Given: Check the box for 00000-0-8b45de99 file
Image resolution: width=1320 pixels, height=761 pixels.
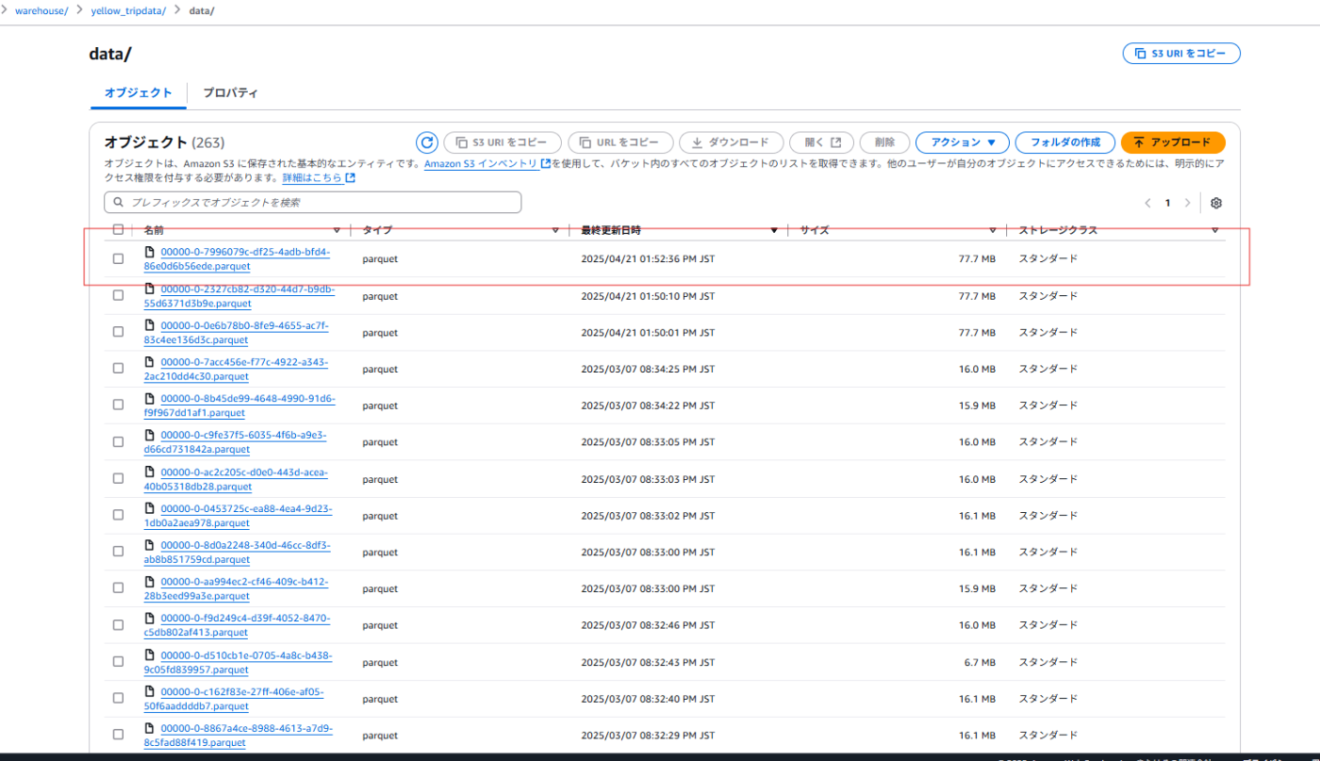Looking at the screenshot, I should [x=118, y=405].
